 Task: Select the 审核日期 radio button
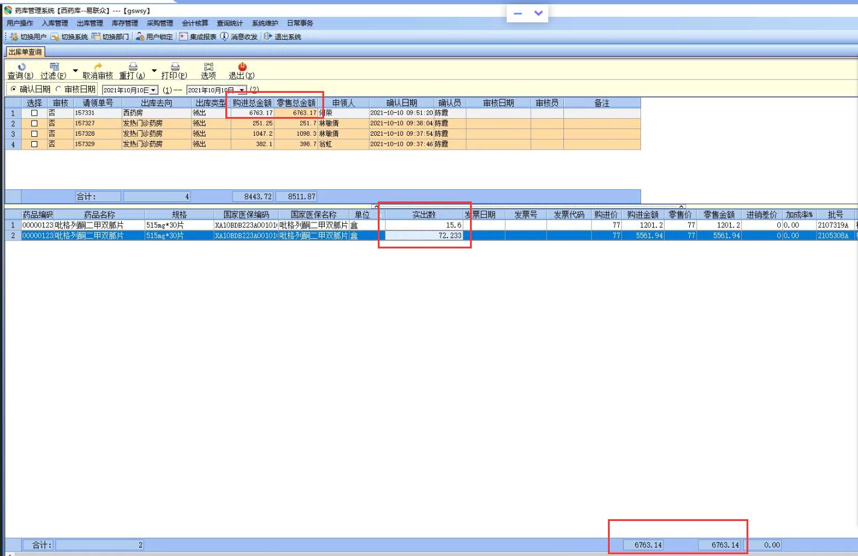[x=58, y=89]
